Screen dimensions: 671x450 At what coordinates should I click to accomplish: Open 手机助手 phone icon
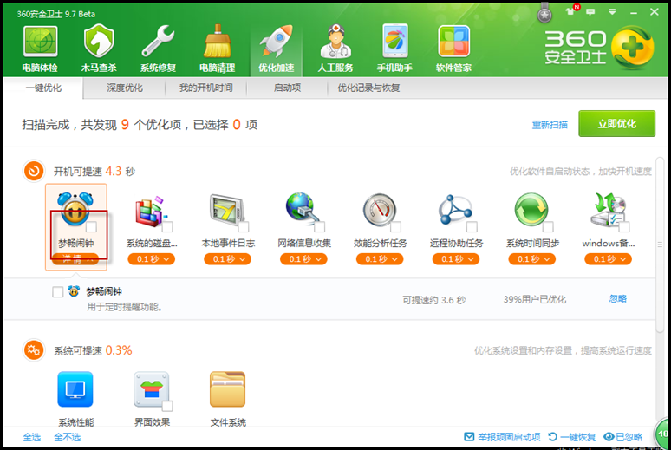pos(394,41)
